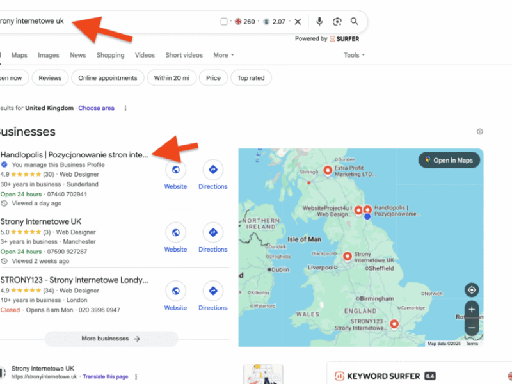Toggle the Top rated filter chip
Viewport: 512px width, 384px height.
[251, 78]
